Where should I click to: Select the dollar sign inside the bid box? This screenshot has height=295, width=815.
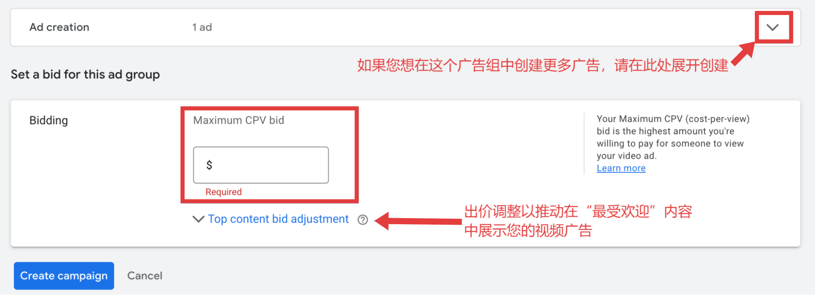tap(209, 165)
